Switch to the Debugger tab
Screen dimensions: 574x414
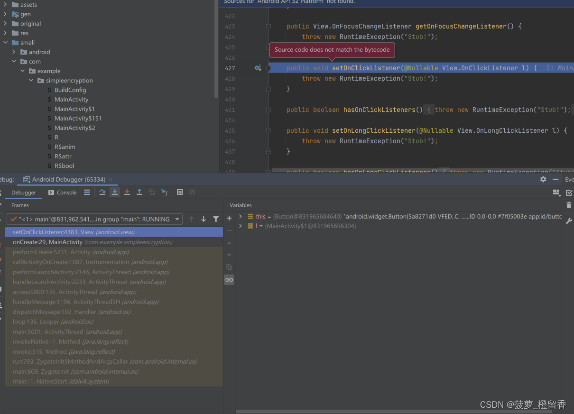point(24,193)
